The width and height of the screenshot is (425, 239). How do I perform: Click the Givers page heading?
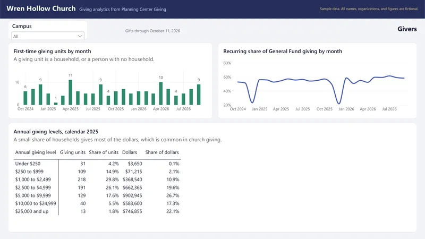pos(407,29)
